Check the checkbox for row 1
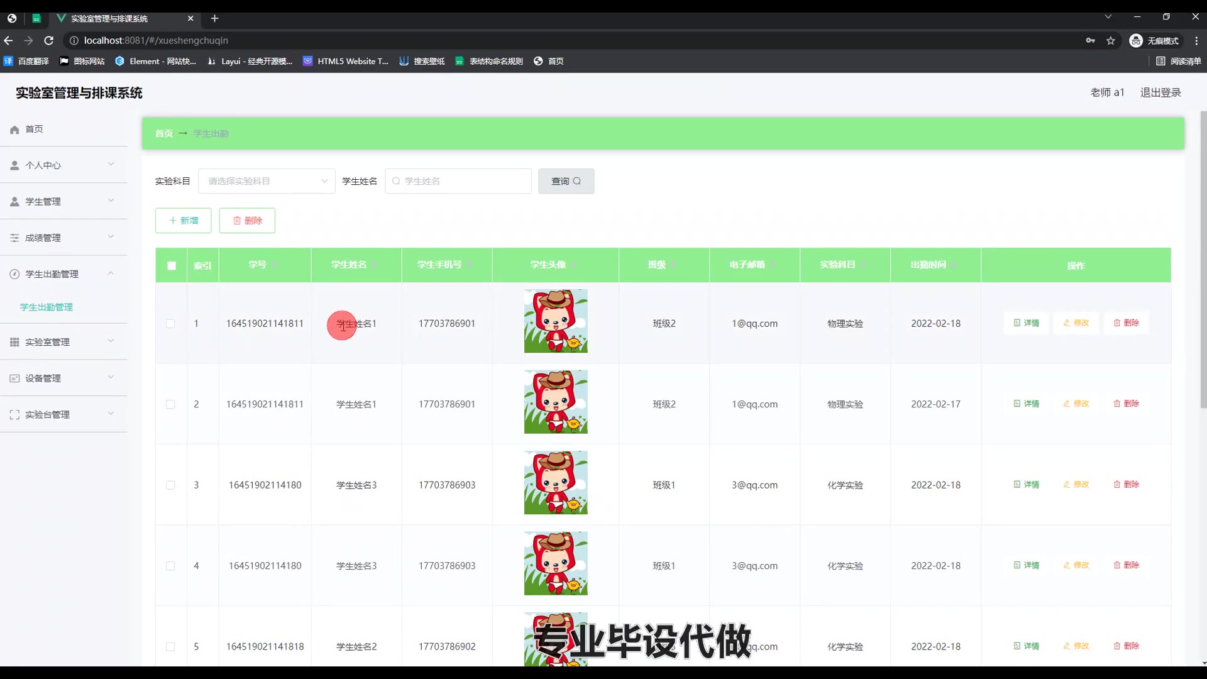 (170, 323)
